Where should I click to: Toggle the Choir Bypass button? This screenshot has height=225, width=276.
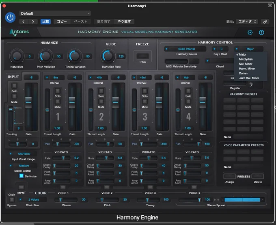click(x=12, y=200)
